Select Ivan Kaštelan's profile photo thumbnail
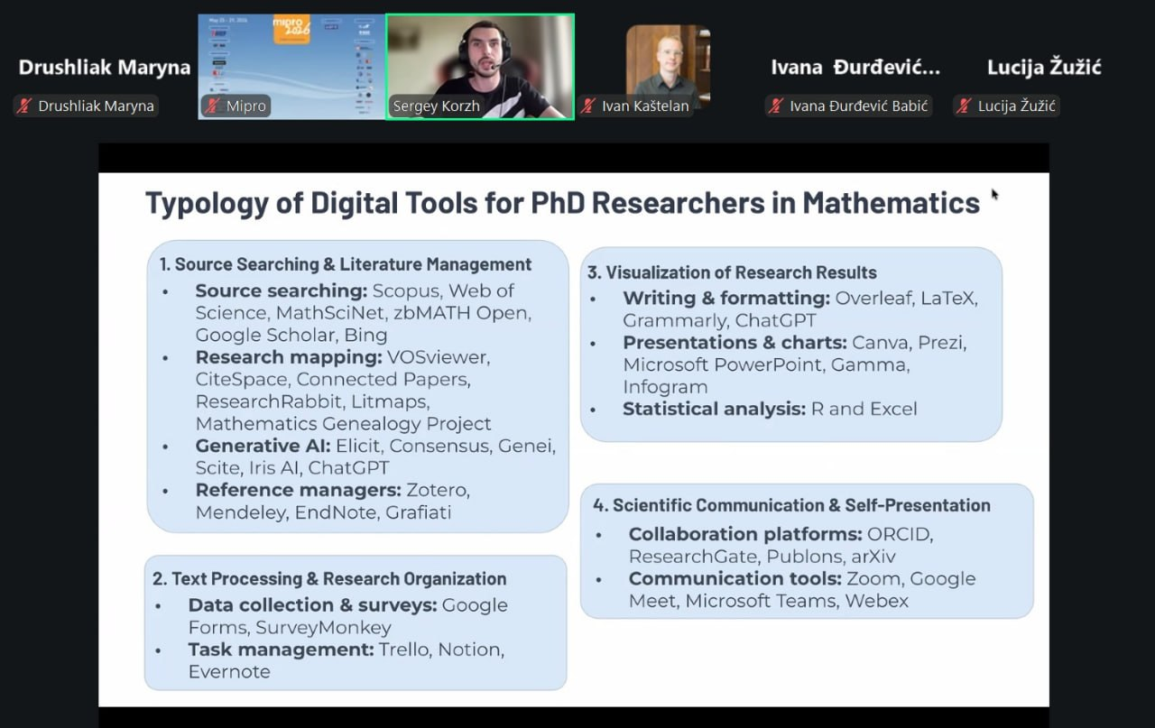Viewport: 1155px width, 728px height. 668,65
